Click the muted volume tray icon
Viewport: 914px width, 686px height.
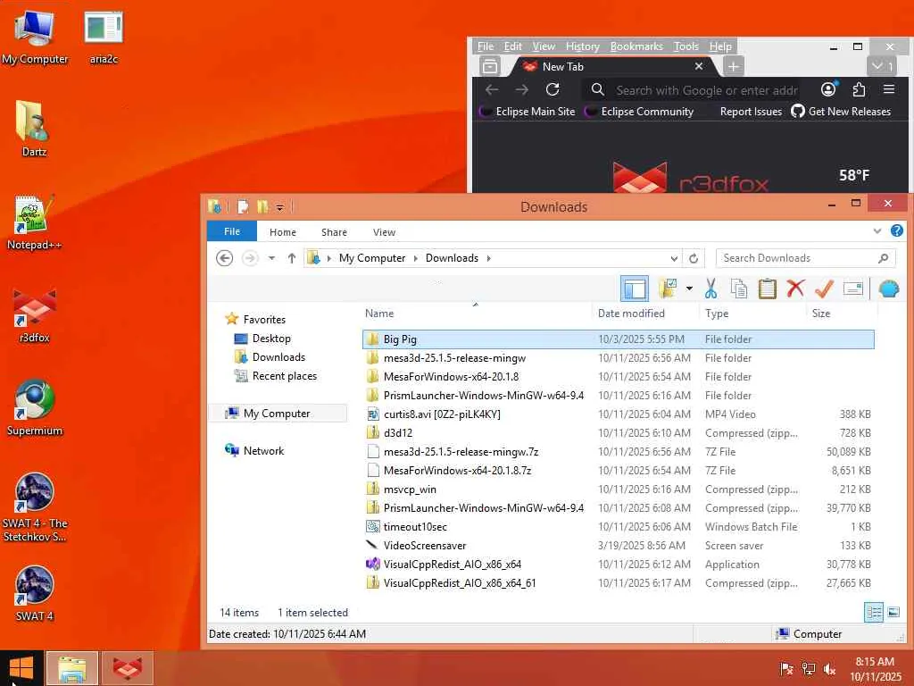pos(829,669)
